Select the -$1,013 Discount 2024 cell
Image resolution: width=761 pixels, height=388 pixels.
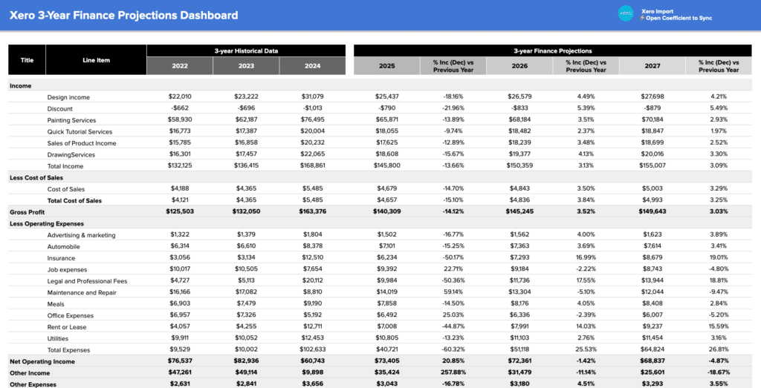313,108
